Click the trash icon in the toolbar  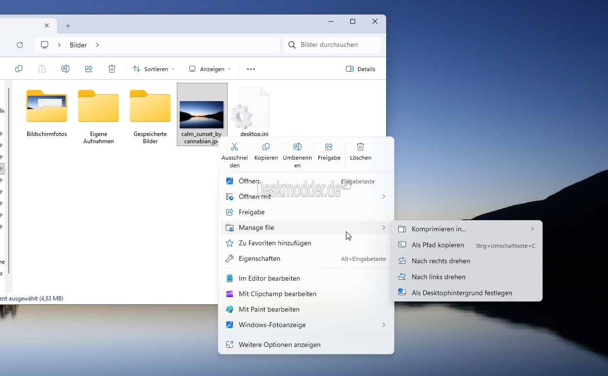(x=112, y=69)
